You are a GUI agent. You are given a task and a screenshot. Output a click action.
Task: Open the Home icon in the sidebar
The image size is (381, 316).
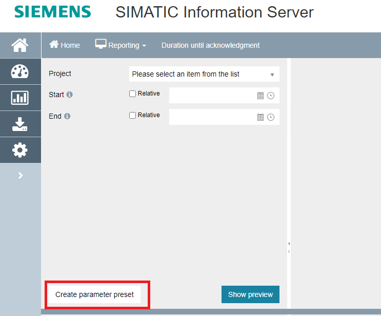click(20, 45)
